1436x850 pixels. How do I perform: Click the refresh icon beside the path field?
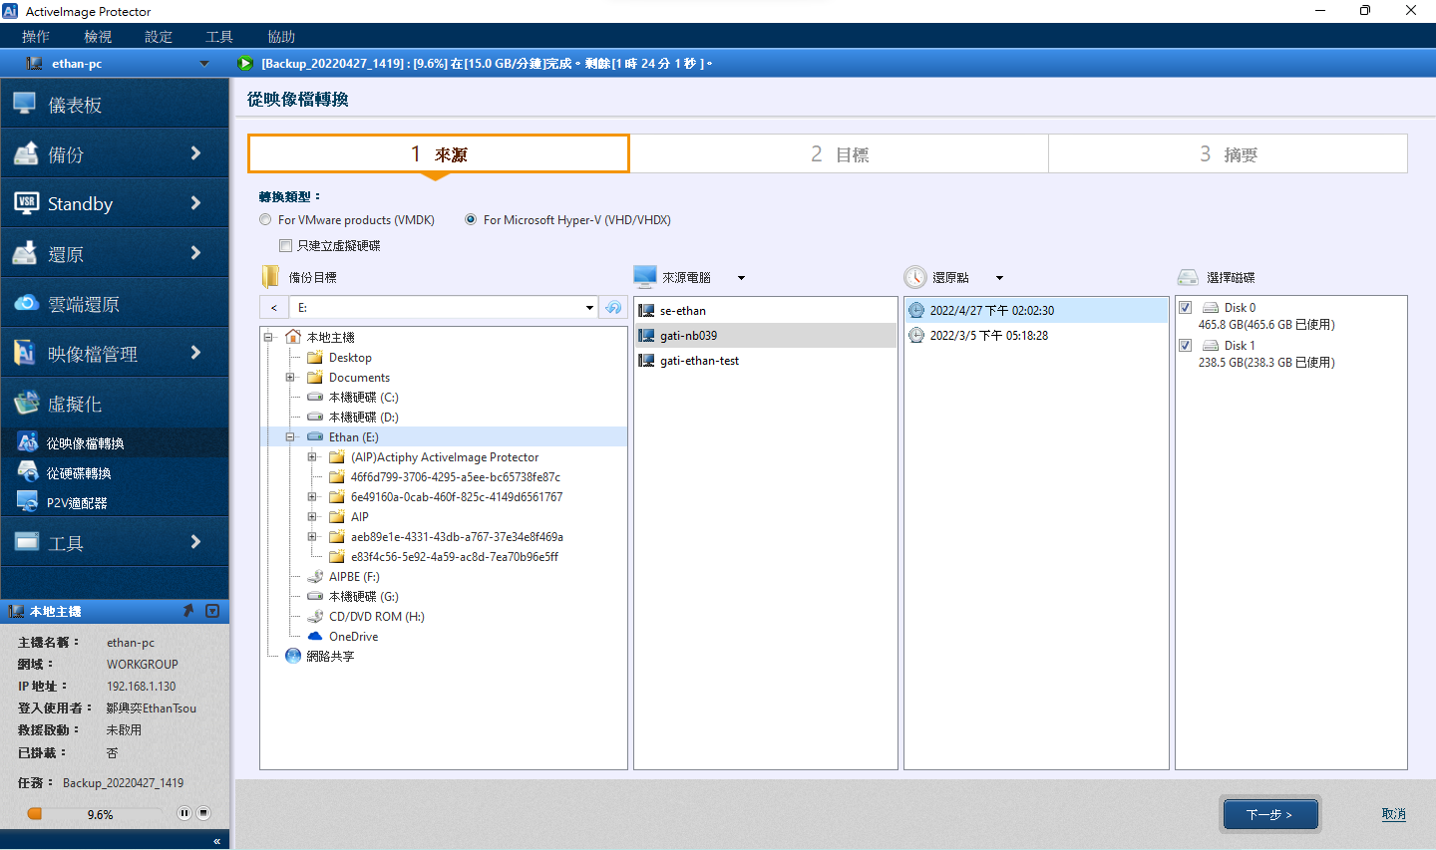pos(613,308)
